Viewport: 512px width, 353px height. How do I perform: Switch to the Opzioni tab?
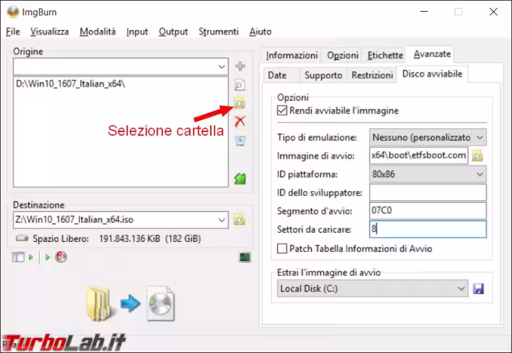342,55
